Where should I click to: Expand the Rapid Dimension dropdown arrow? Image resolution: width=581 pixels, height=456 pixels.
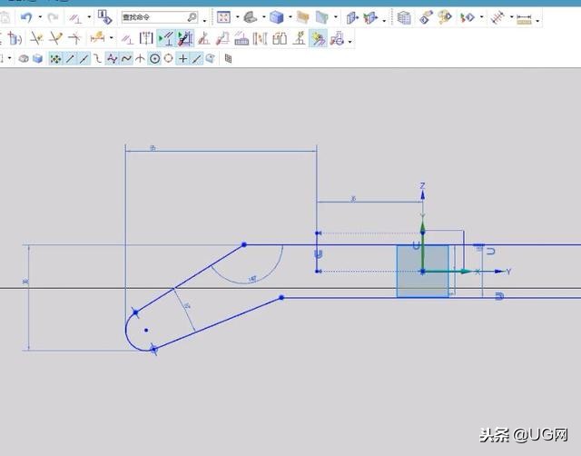pyautogui.click(x=111, y=38)
